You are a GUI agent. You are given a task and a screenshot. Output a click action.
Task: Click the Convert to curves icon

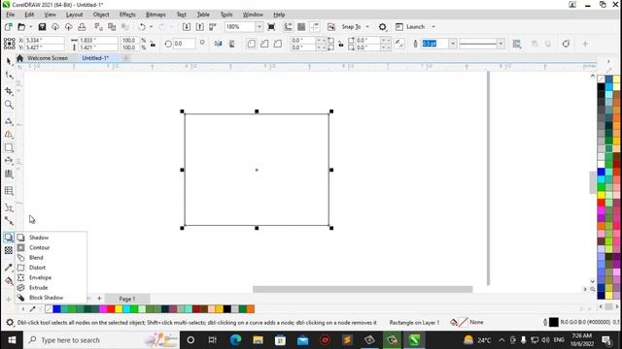point(566,44)
